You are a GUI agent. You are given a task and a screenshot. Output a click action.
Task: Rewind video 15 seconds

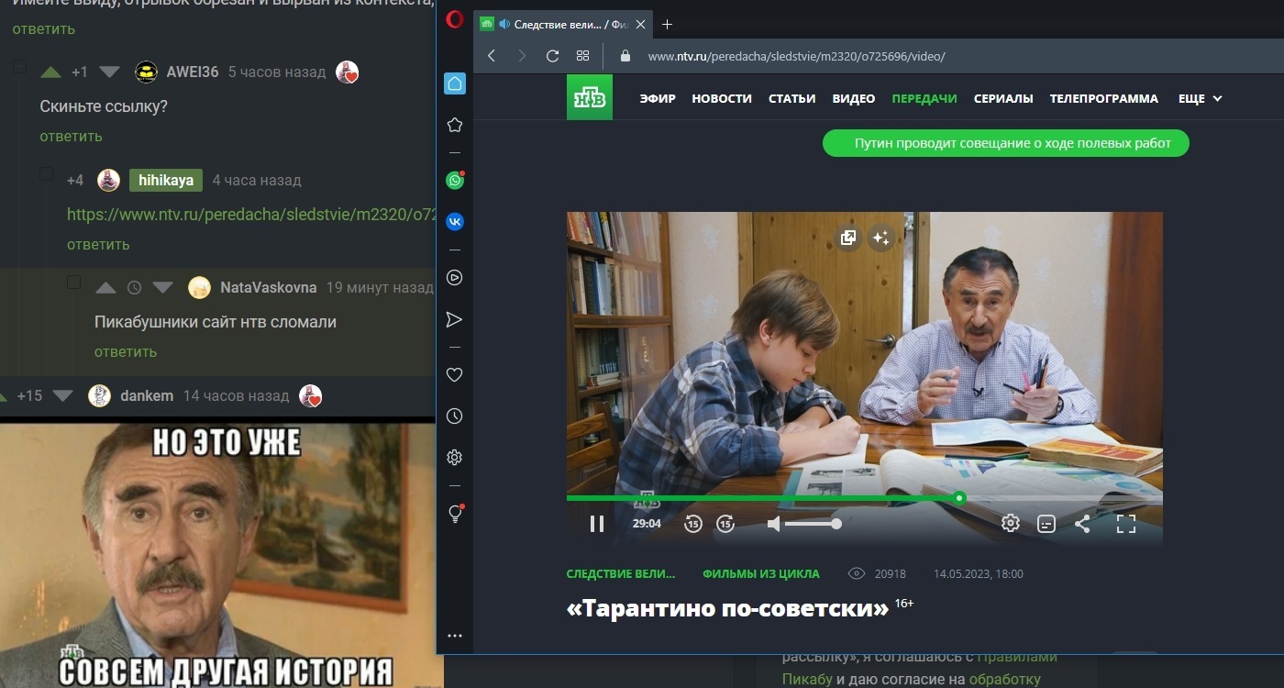coord(692,524)
